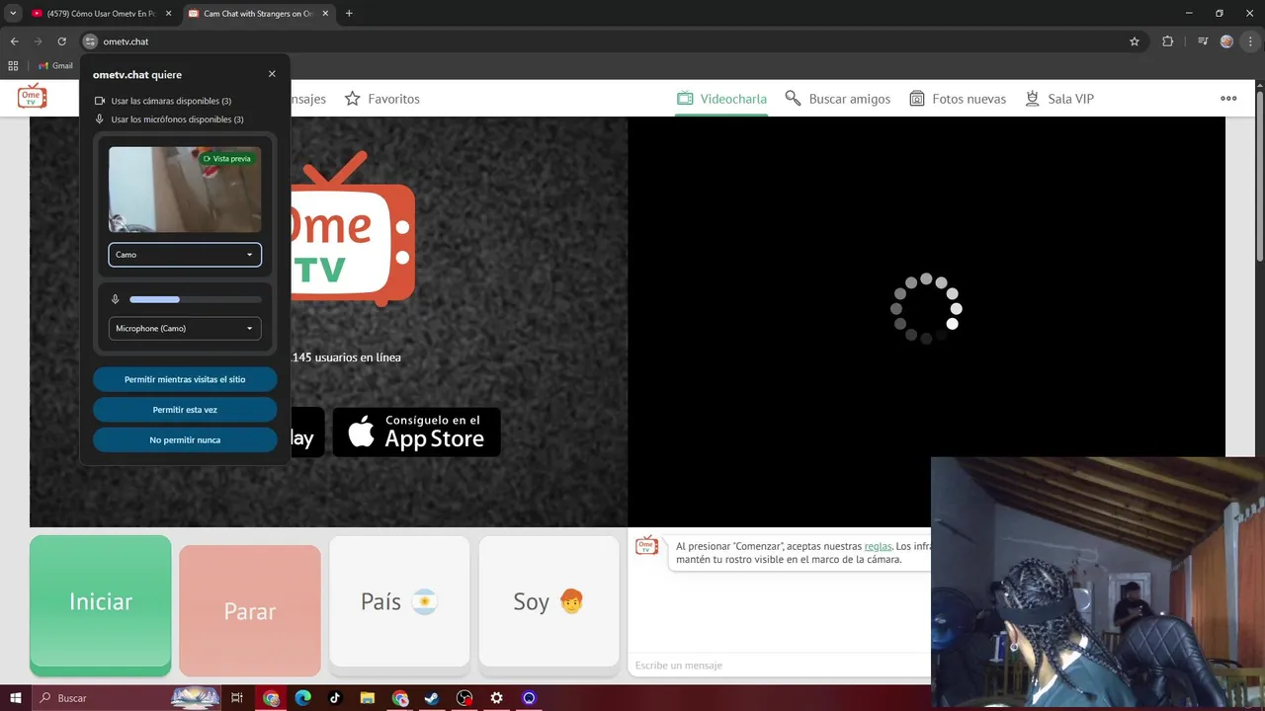1265x711 pixels.
Task: Click the first Chrome taskbar icon
Action: coord(271,698)
